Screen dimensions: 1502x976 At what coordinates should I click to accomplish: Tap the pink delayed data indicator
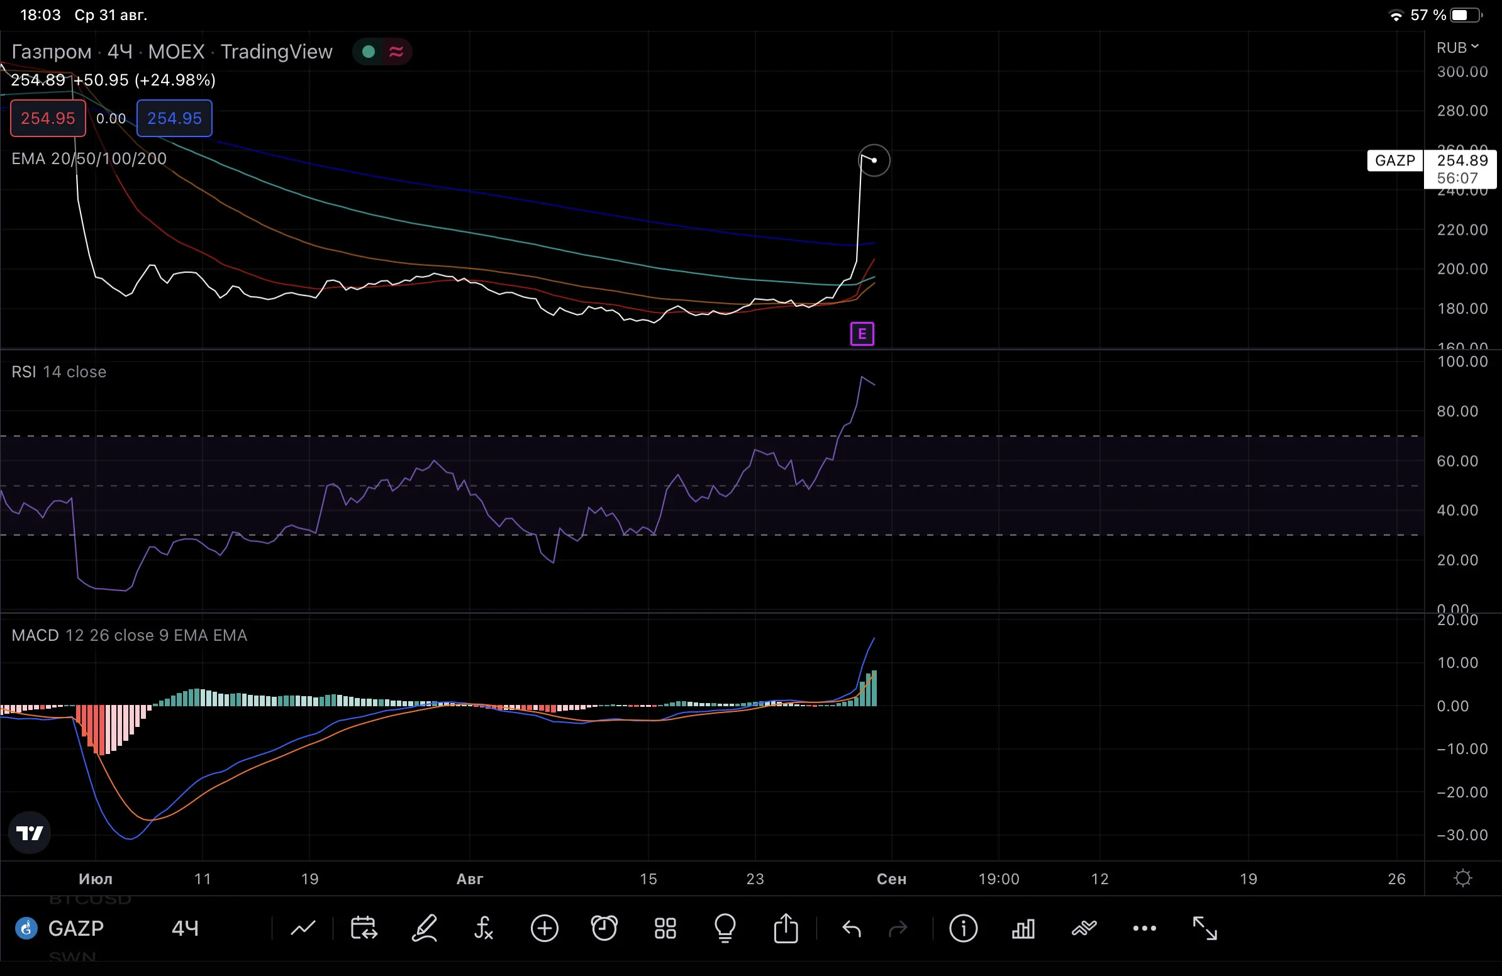[396, 52]
